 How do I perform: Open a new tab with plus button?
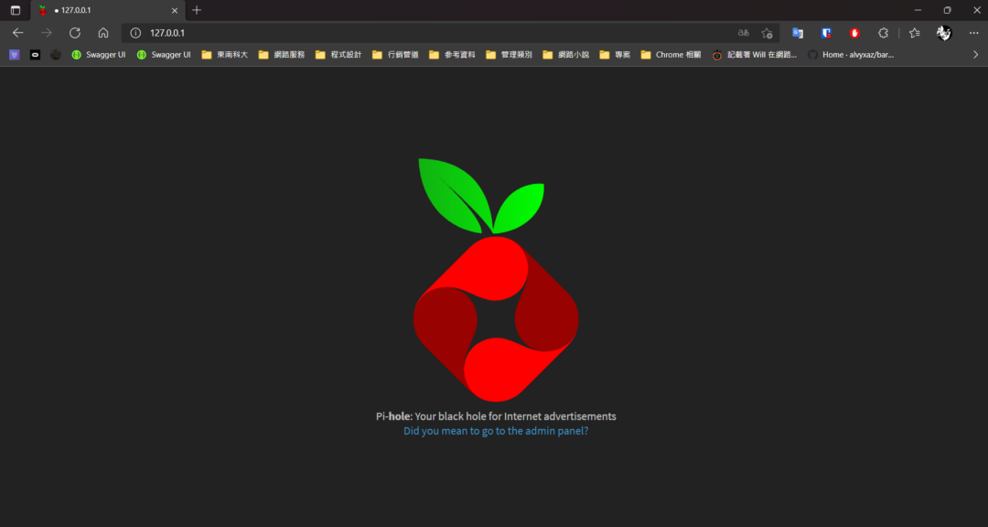pos(197,10)
